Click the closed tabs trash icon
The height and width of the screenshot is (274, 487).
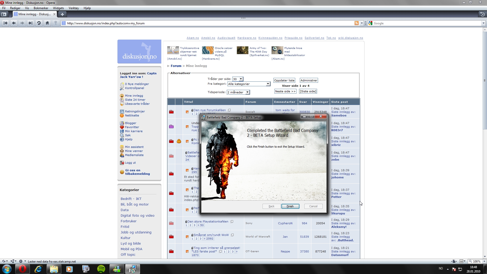tap(482, 14)
